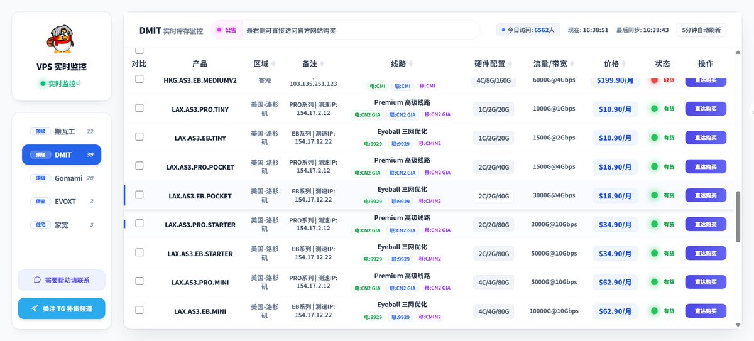Open EVOXT provider in sidebar
The width and height of the screenshot is (754, 341).
pos(62,201)
